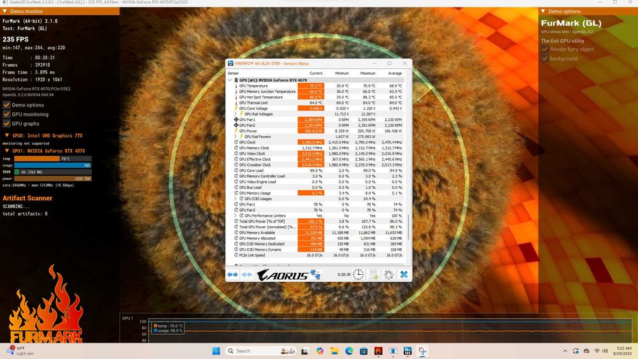
Task: Toggle the background checkbox in Demo options
Action: click(545, 59)
